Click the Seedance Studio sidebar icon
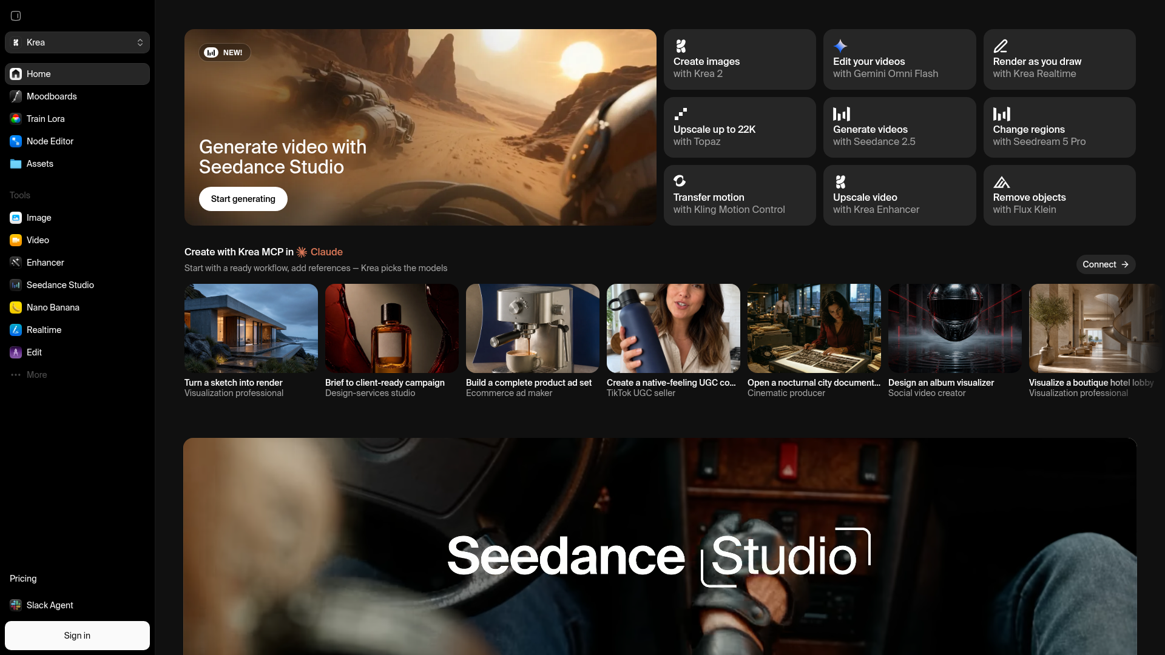Viewport: 1165px width, 655px height. (x=16, y=285)
